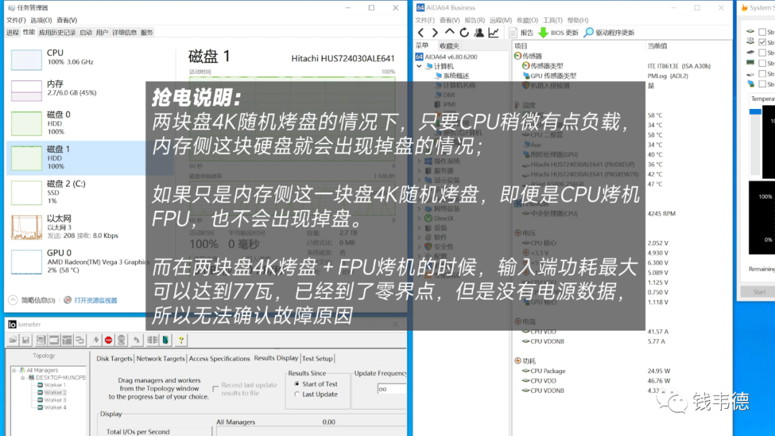Click 当前值 column header in AIDA64

point(657,45)
